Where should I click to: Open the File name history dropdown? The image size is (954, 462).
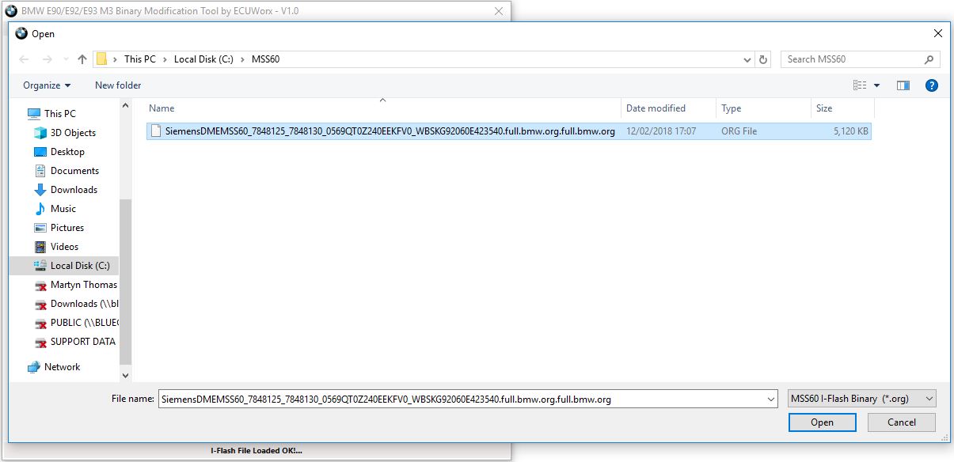click(770, 400)
